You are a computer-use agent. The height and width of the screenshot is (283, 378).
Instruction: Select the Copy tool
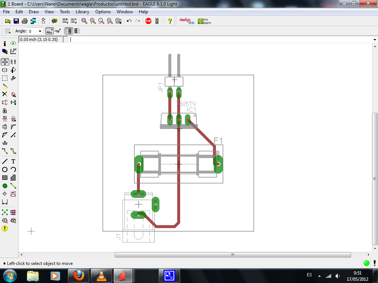tap(13, 62)
